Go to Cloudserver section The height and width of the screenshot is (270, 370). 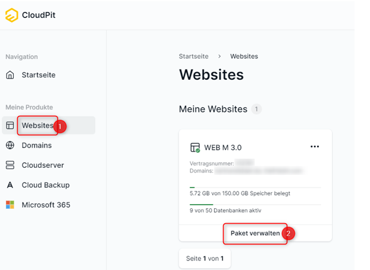coord(43,165)
